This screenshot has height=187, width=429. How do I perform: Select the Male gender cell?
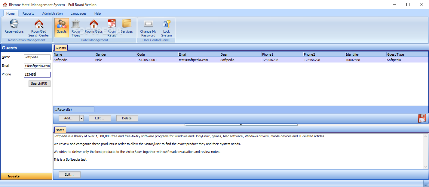[115, 60]
